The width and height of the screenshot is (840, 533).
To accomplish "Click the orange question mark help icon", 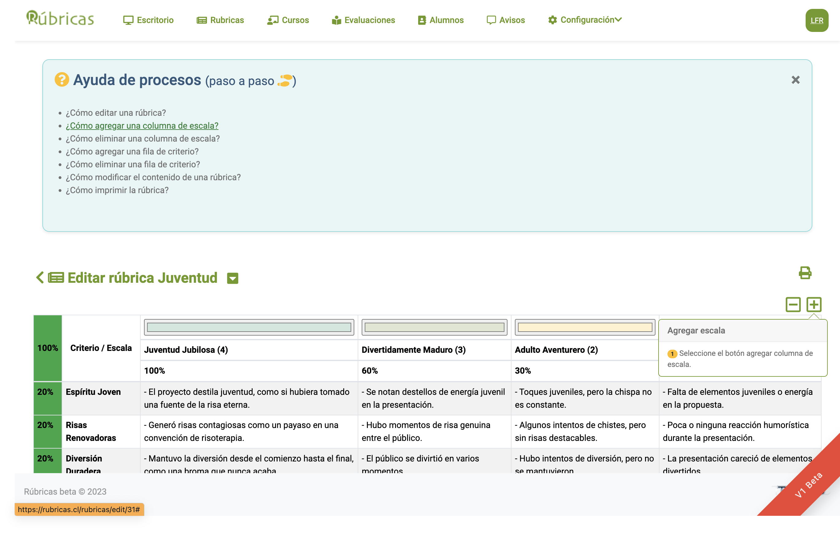I will pyautogui.click(x=62, y=80).
